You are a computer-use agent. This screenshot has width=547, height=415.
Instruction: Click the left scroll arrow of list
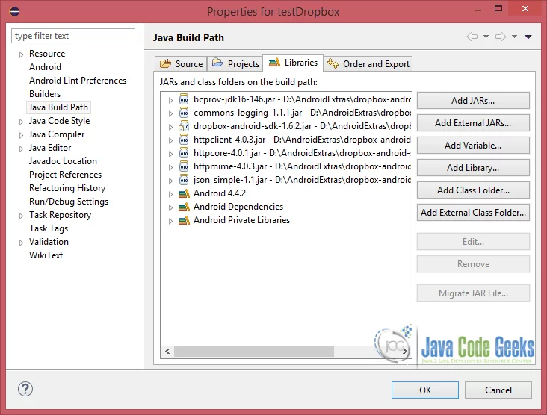167,351
